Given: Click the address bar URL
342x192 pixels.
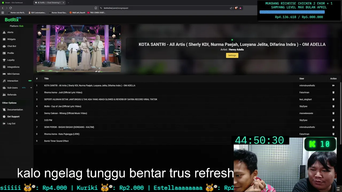Looking at the screenshot, I should tap(116, 8).
